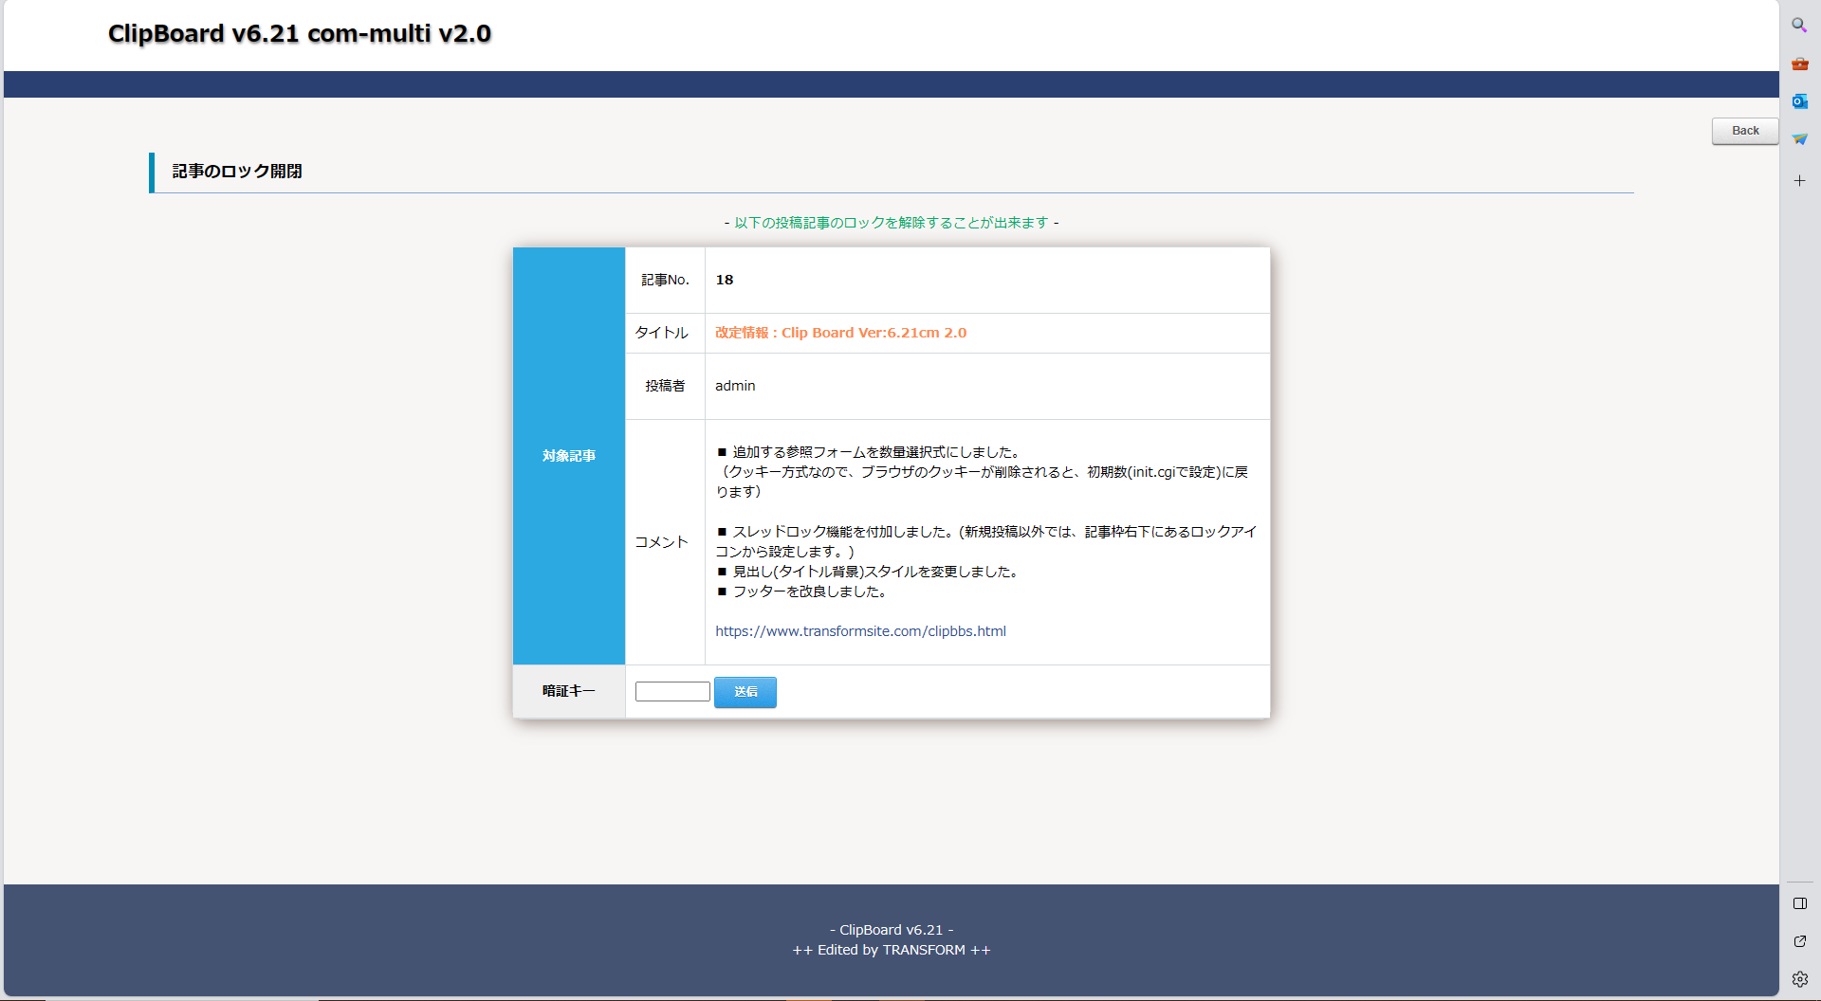Click the poster name admin
Viewport: 1821px width, 1001px height.
[x=735, y=386]
